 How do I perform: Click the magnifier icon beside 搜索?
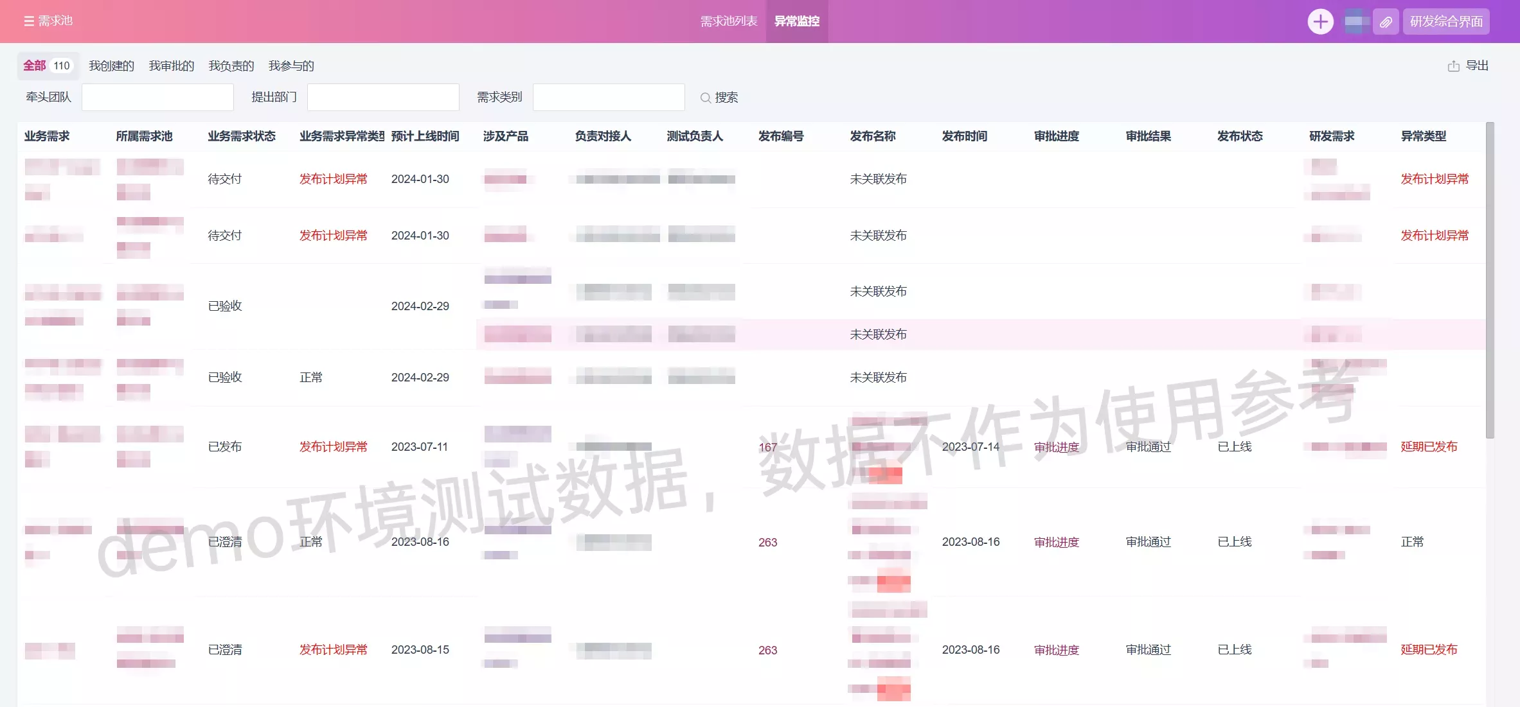(x=705, y=98)
